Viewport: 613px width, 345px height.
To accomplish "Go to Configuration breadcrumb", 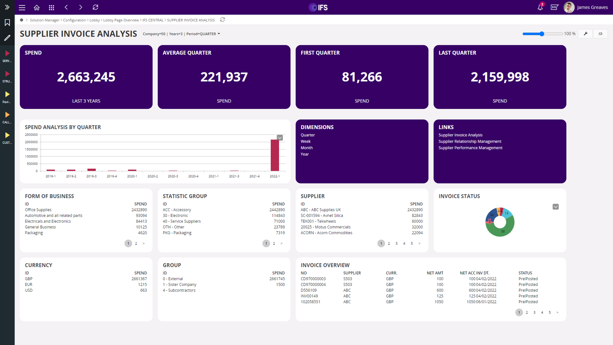I will (74, 20).
